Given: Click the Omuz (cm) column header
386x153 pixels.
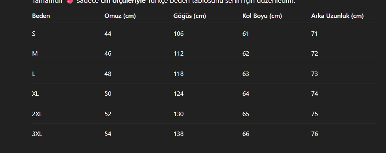Looking at the screenshot, I should click(x=120, y=16).
